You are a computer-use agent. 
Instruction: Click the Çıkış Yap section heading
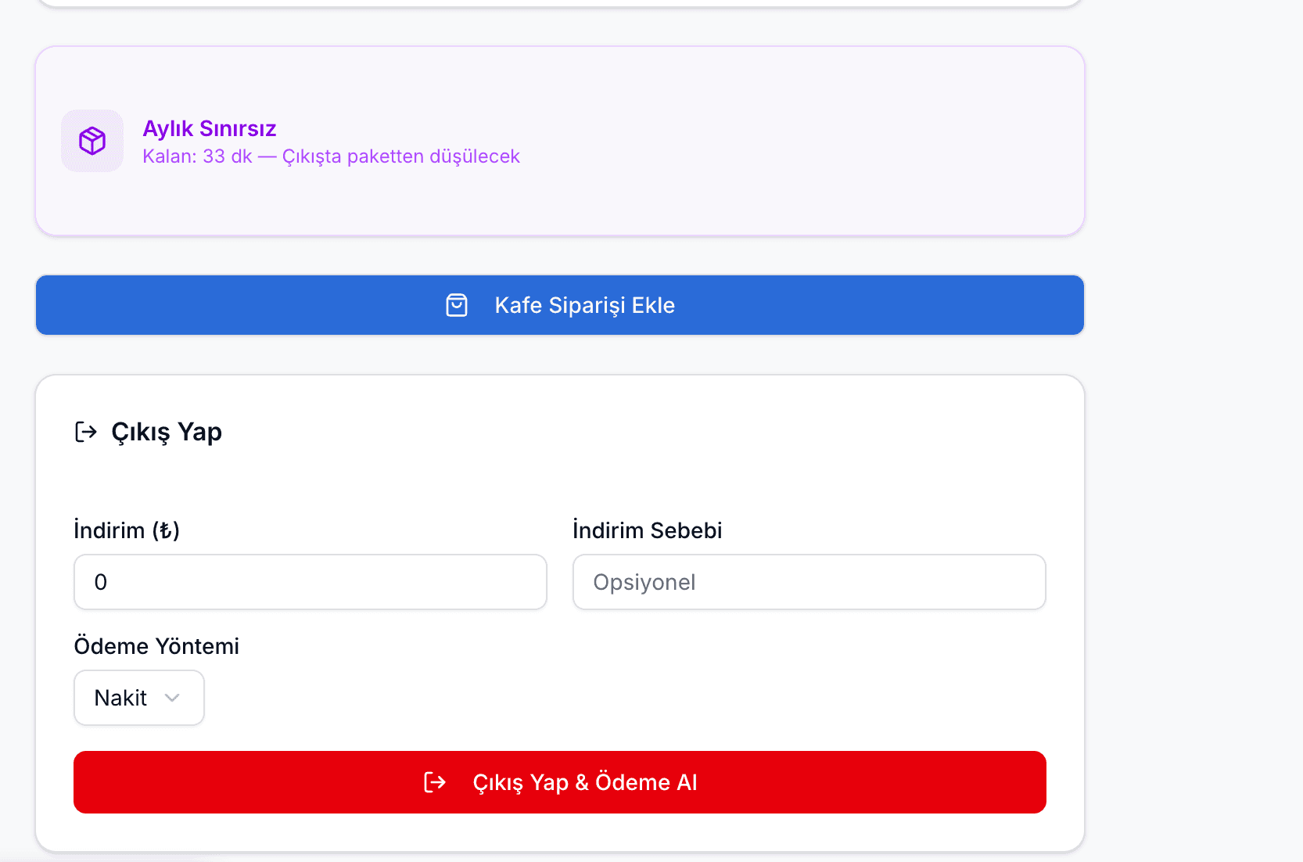click(x=167, y=432)
